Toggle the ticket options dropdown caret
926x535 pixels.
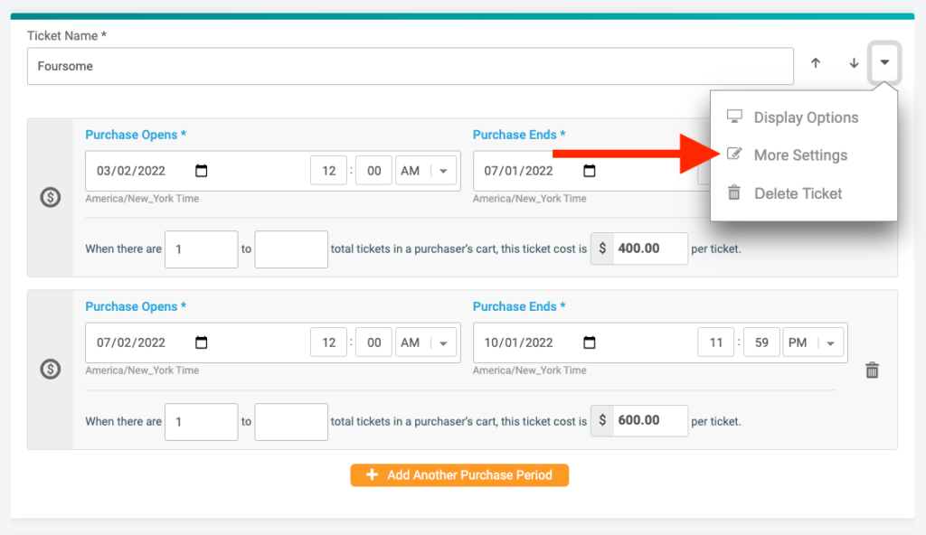tap(884, 62)
